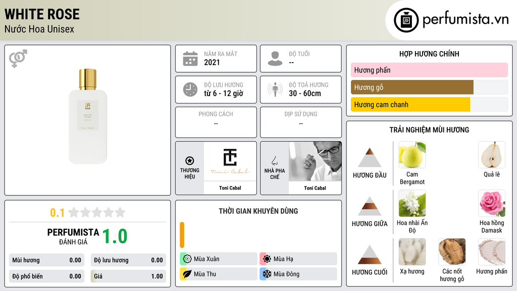Click the Mùi hương 0.00 score row
517x291 pixels.
(46, 260)
